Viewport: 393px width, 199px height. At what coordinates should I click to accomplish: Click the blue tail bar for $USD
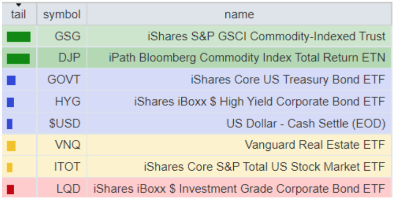click(9, 124)
